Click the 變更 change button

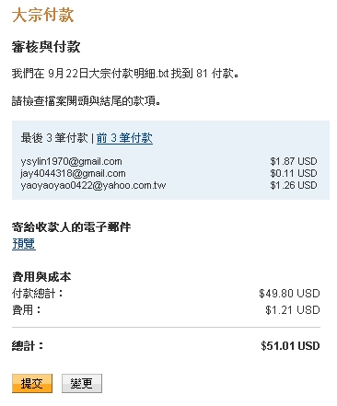82,383
